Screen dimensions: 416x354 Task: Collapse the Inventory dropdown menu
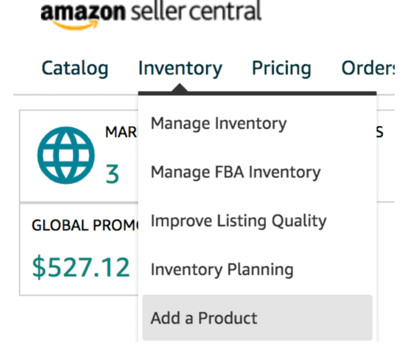point(180,69)
